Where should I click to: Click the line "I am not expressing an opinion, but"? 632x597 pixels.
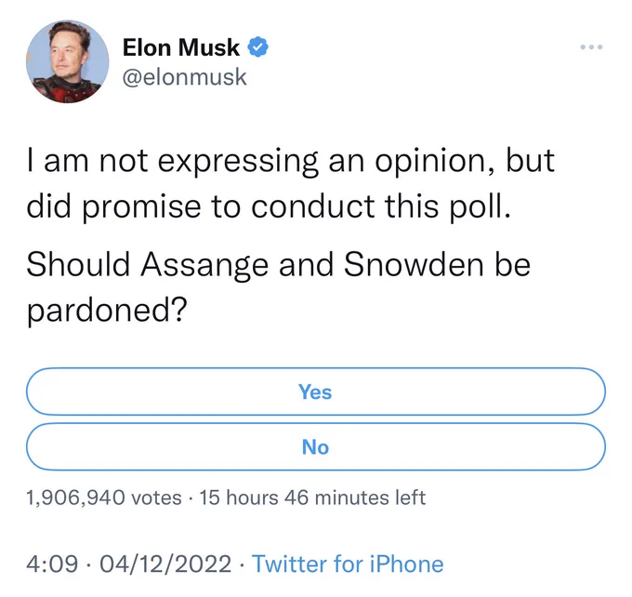point(291,162)
